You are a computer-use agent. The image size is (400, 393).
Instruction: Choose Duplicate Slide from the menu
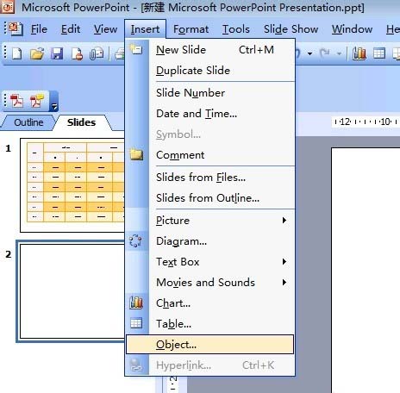(x=209, y=71)
